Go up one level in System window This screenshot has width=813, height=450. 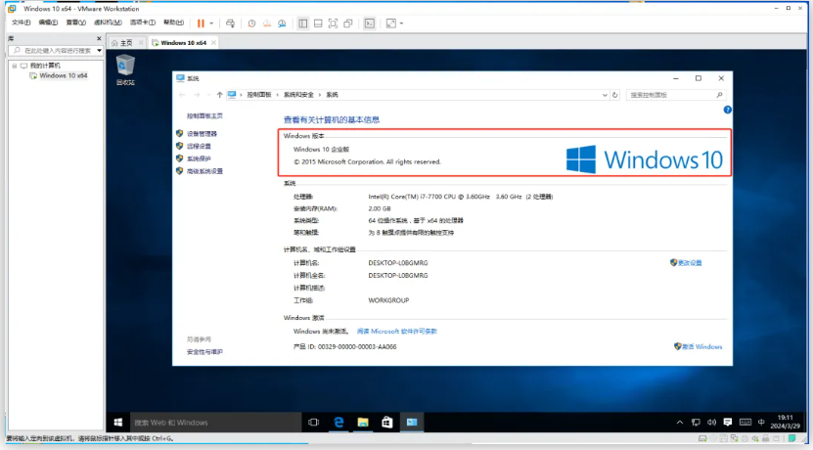[219, 95]
